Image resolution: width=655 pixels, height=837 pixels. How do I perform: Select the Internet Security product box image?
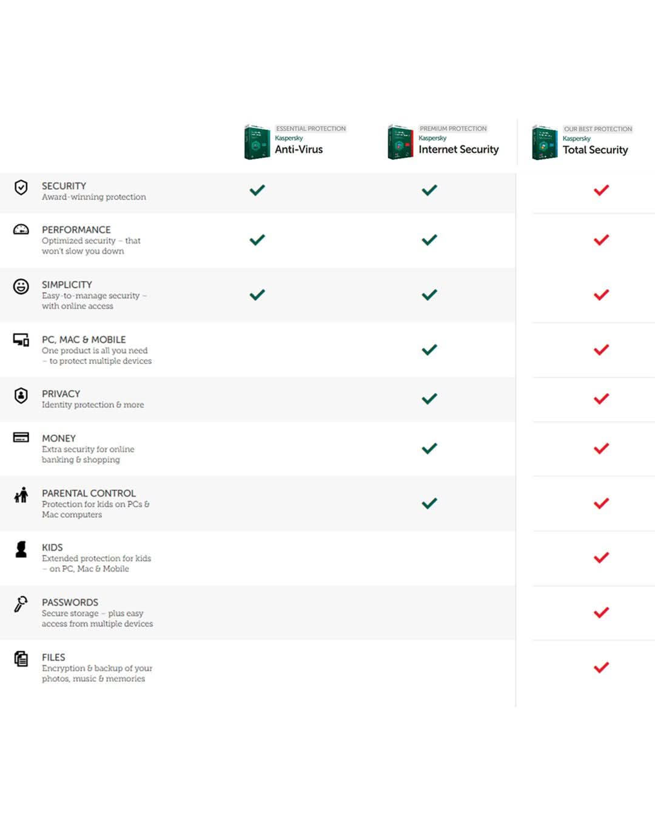click(400, 143)
